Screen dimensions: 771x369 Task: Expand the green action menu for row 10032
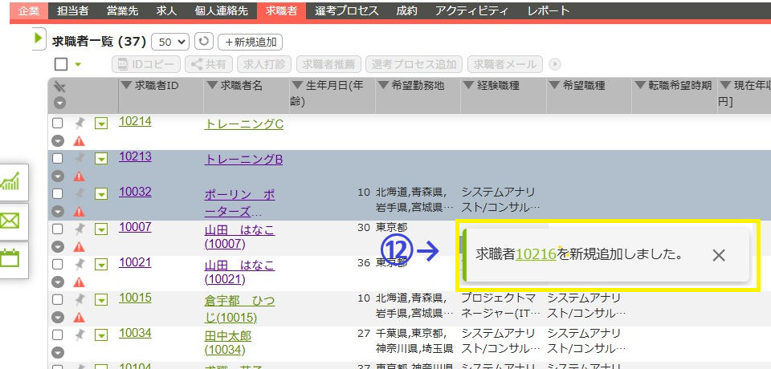(x=101, y=193)
